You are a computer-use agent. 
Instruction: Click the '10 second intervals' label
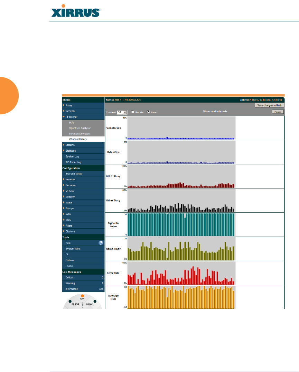pos(215,111)
